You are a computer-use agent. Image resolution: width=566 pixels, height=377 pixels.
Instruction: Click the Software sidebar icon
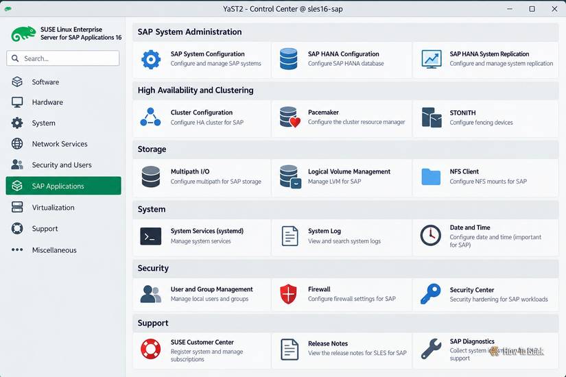pos(17,82)
